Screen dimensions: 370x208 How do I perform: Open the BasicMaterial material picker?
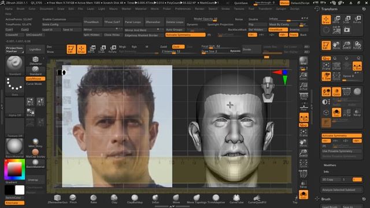(x=14, y=148)
